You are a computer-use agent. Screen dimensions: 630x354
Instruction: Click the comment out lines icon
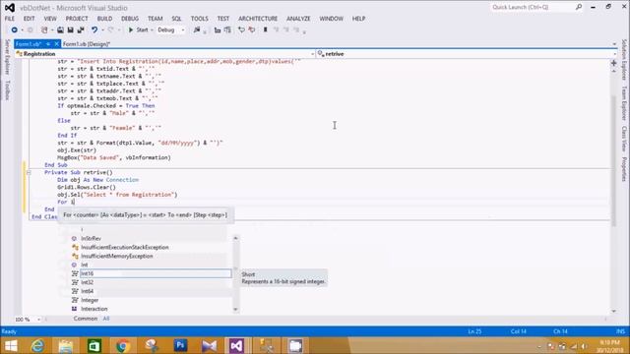pyautogui.click(x=218, y=30)
